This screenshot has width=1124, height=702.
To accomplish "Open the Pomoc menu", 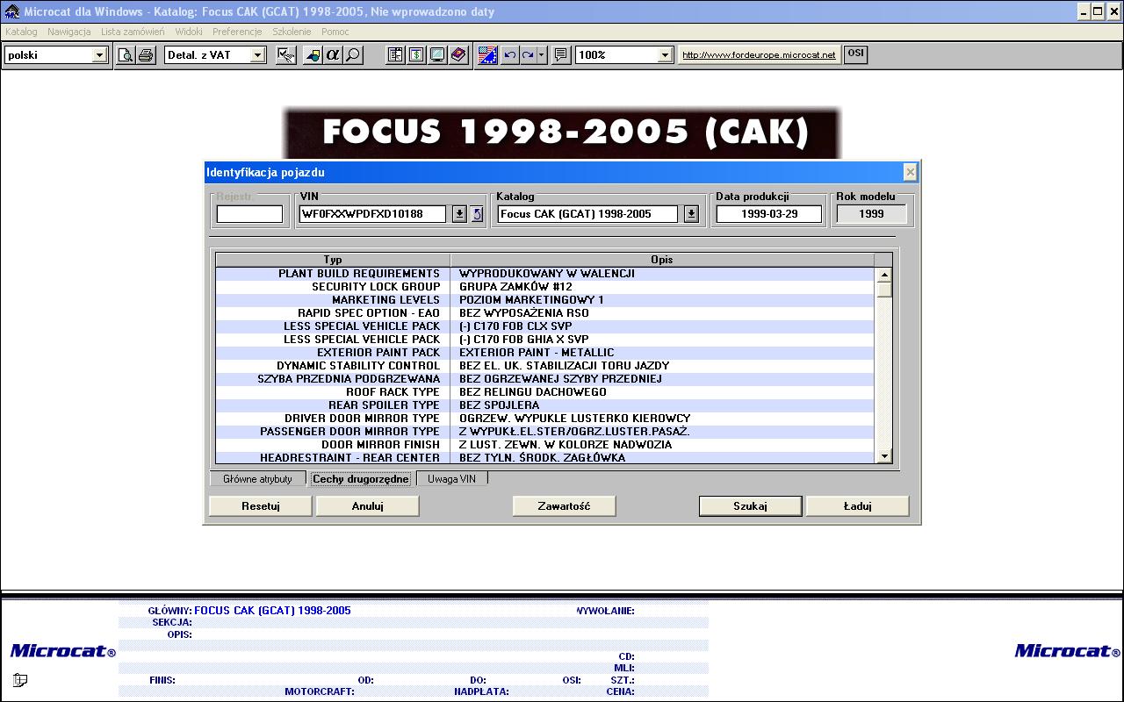I will pos(335,32).
